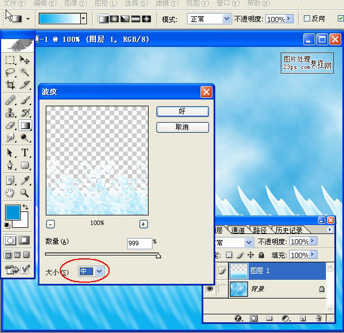Image resolution: width=344 pixels, height=333 pixels.
Task: Select the Magic Wand tool
Action: (24, 72)
